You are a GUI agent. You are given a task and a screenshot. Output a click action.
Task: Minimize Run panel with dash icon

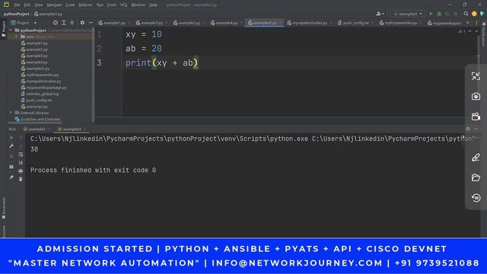(x=476, y=129)
